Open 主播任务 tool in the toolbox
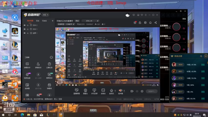 (x=49, y=66)
